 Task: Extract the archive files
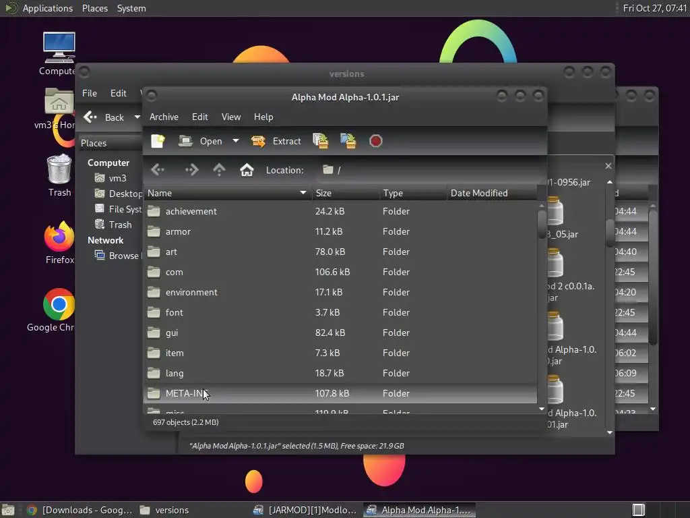click(276, 141)
